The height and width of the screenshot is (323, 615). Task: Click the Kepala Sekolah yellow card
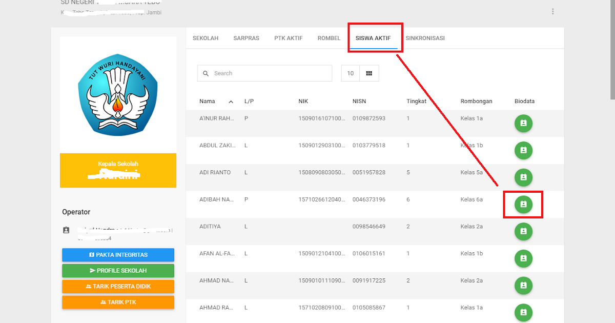[x=118, y=170]
